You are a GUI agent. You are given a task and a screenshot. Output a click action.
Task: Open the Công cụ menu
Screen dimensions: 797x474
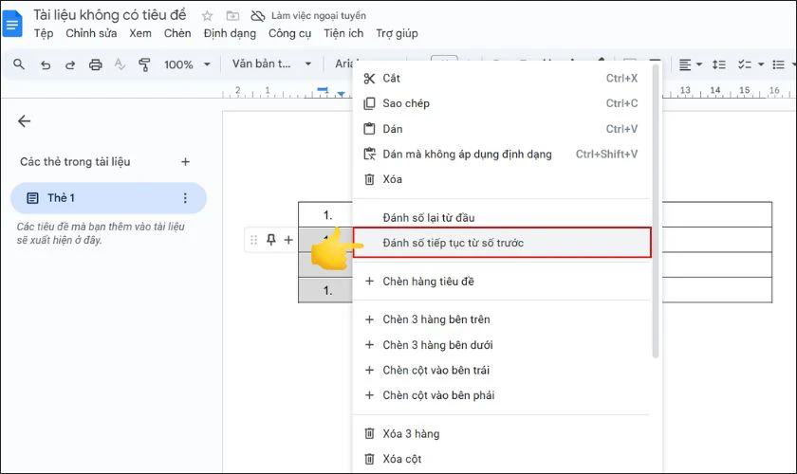[x=289, y=33]
